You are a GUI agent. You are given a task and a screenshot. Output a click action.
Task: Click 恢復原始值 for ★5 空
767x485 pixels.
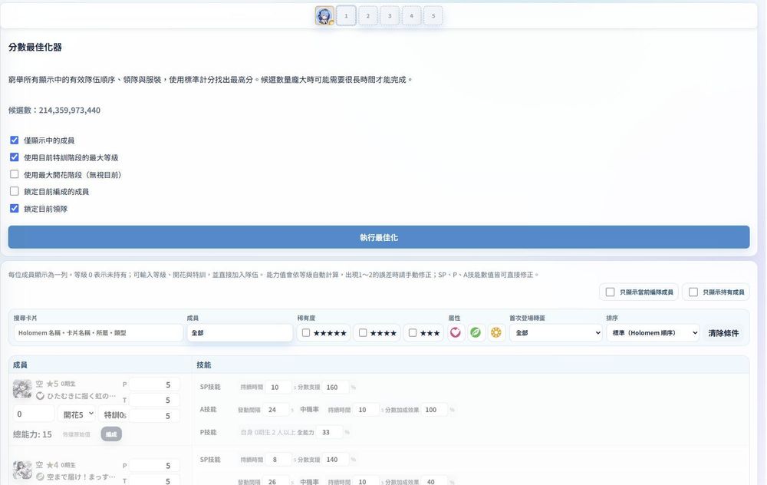point(76,434)
